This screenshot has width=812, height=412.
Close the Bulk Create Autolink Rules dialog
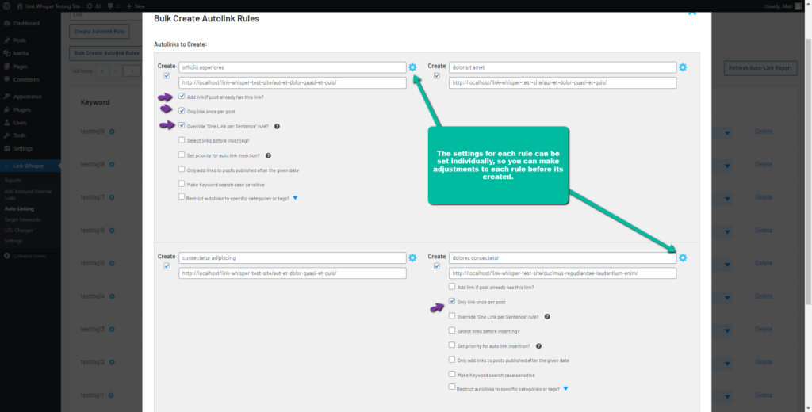(691, 13)
